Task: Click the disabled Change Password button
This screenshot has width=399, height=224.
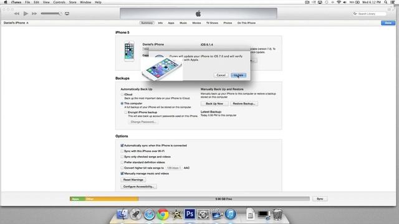Action: pyautogui.click(x=143, y=122)
